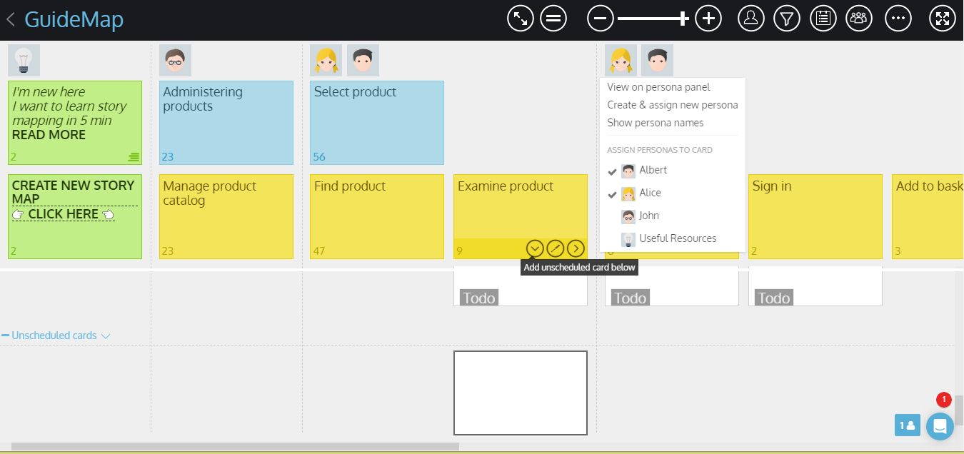Choose Create & assign new persona
The height and width of the screenshot is (454, 964).
(x=672, y=105)
